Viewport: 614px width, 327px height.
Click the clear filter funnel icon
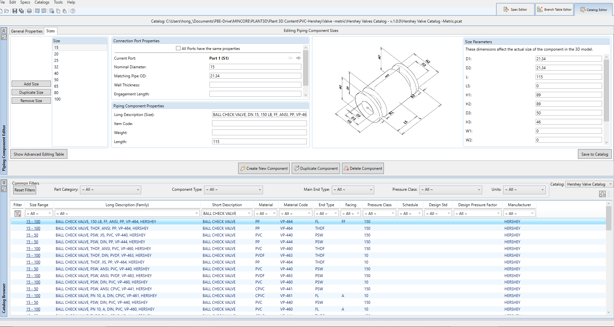coord(18,214)
